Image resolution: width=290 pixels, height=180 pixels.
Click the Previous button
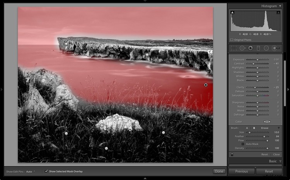(x=242, y=172)
